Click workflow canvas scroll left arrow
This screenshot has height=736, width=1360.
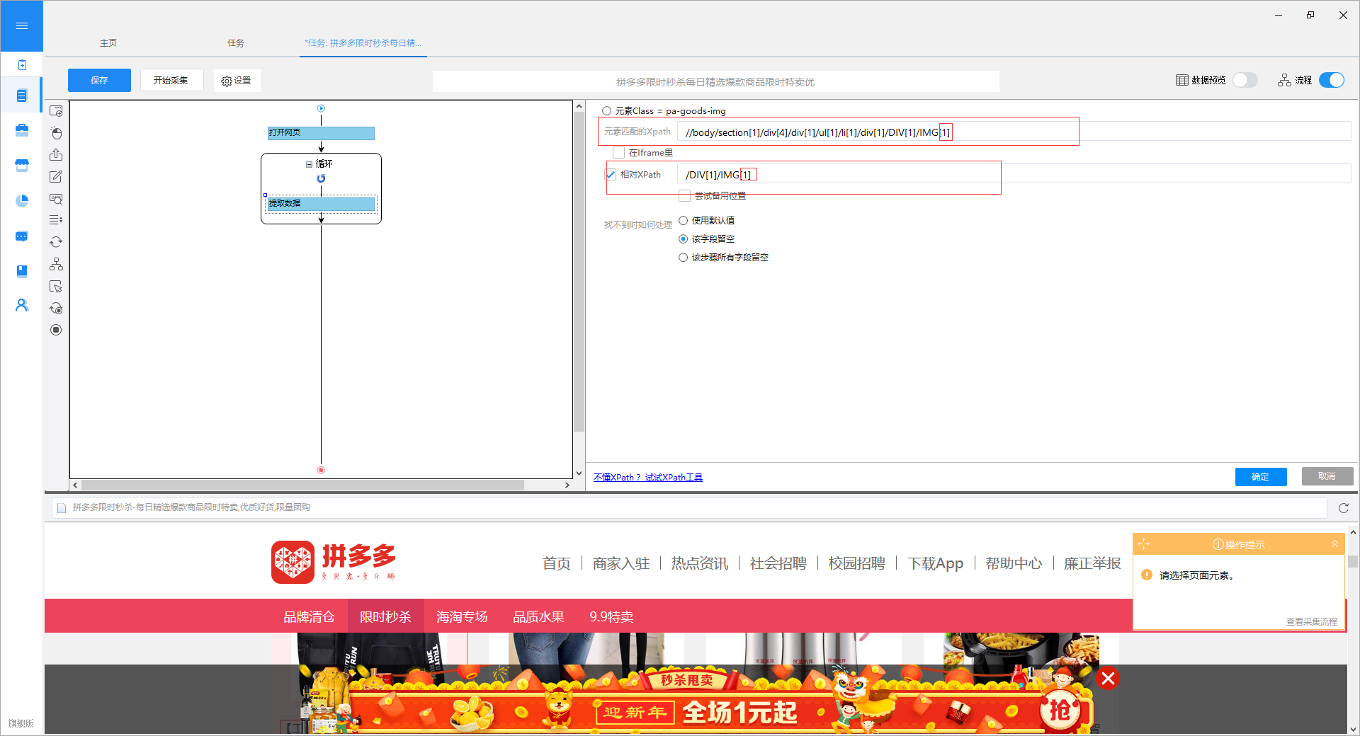pyautogui.click(x=76, y=485)
